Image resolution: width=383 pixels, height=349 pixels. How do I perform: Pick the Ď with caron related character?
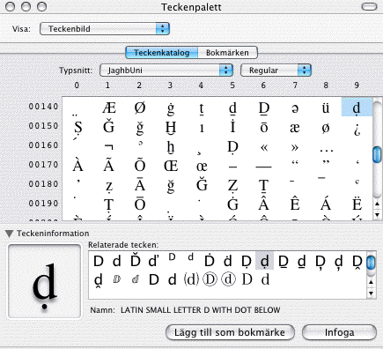pos(136,260)
